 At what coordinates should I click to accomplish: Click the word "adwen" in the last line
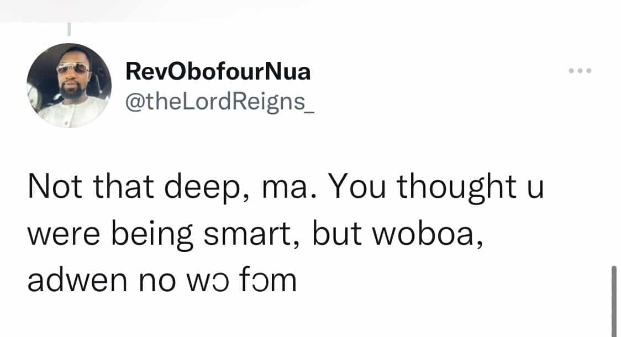[x=77, y=280]
